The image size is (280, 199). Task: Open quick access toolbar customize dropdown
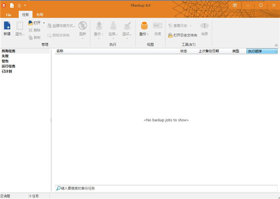[x=25, y=5]
